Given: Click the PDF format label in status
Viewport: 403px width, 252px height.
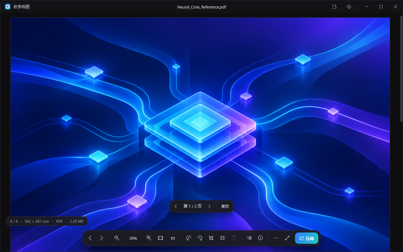Looking at the screenshot, I should (x=60, y=221).
